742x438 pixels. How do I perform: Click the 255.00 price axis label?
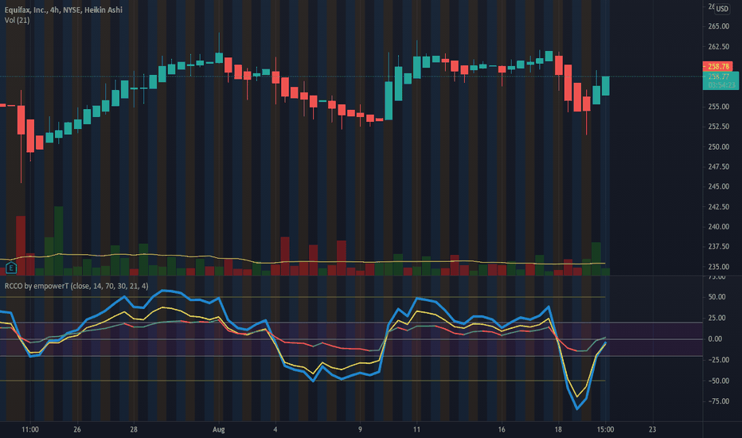pos(718,107)
